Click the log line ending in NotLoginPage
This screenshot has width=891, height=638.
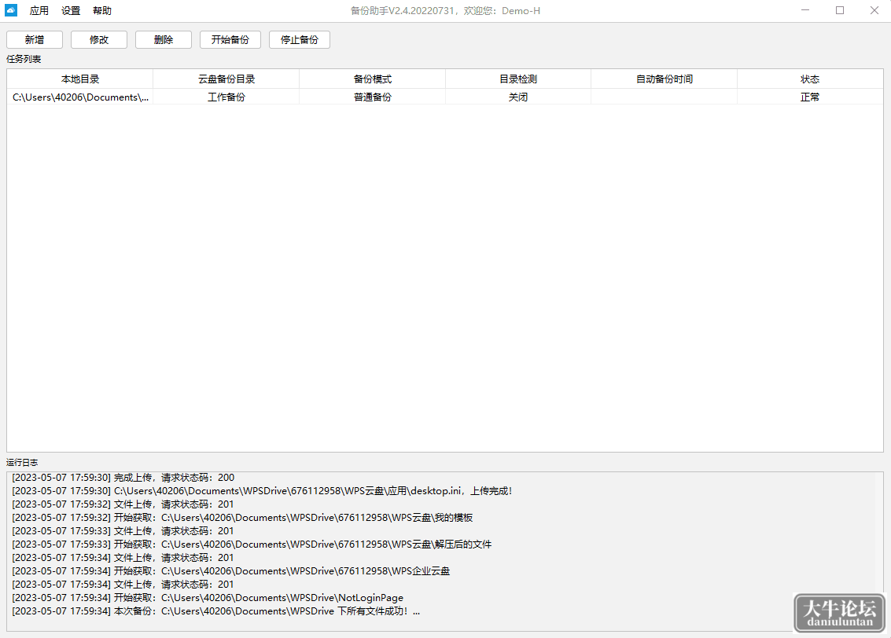click(208, 598)
